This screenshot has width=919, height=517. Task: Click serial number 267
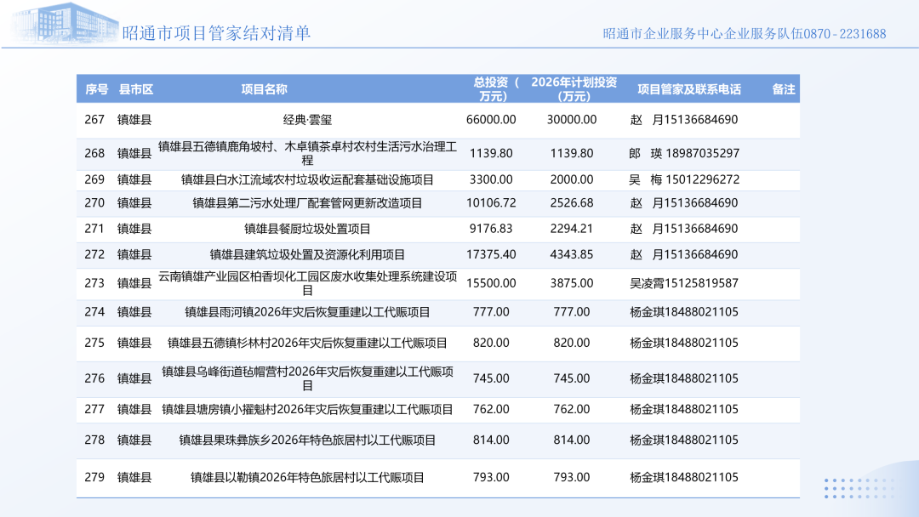(94, 120)
